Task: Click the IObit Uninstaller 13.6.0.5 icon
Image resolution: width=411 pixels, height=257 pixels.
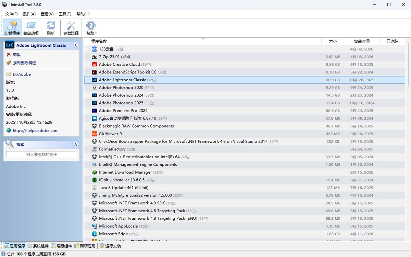Action: (95, 180)
